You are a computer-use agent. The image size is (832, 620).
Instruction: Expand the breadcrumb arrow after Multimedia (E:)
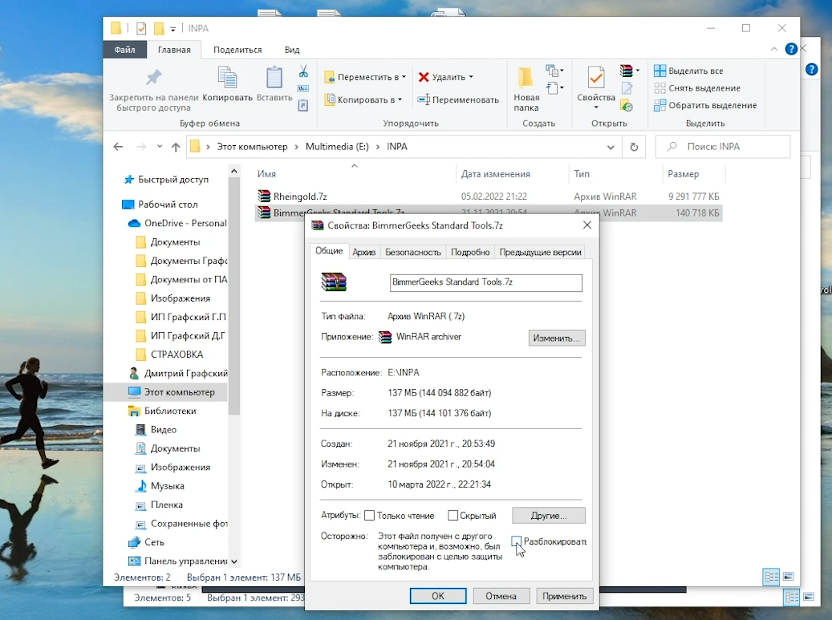click(x=378, y=147)
